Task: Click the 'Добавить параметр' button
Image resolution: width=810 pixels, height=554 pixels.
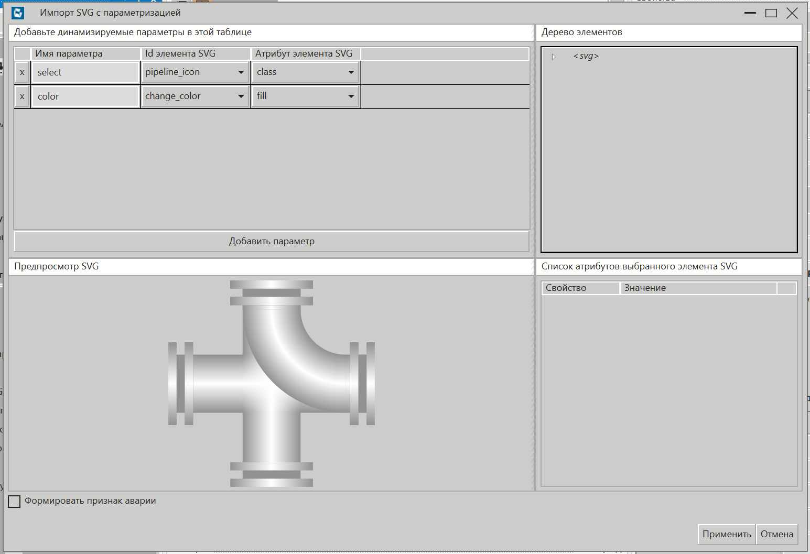Action: click(272, 241)
